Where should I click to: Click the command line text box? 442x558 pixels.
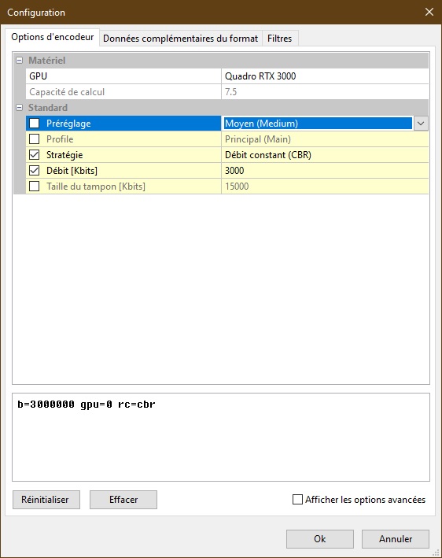click(x=221, y=437)
